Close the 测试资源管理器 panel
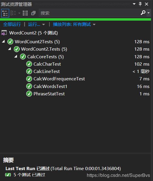This screenshot has height=181, width=153. 147,4
